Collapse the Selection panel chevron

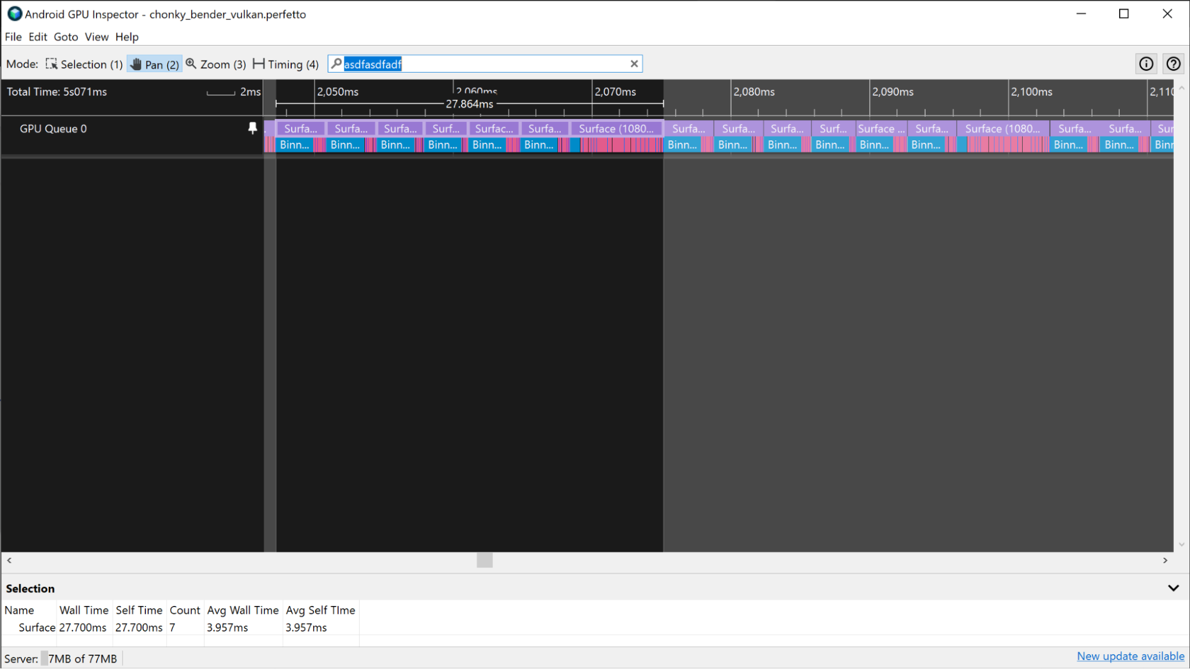click(1172, 588)
